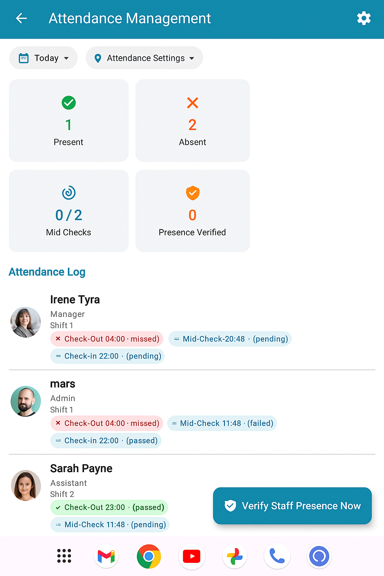
Task: Open Gmail from the dock
Action: point(106,556)
